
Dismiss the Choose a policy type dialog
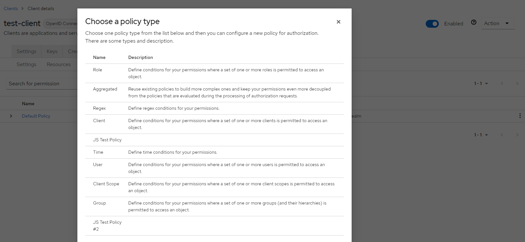click(338, 22)
